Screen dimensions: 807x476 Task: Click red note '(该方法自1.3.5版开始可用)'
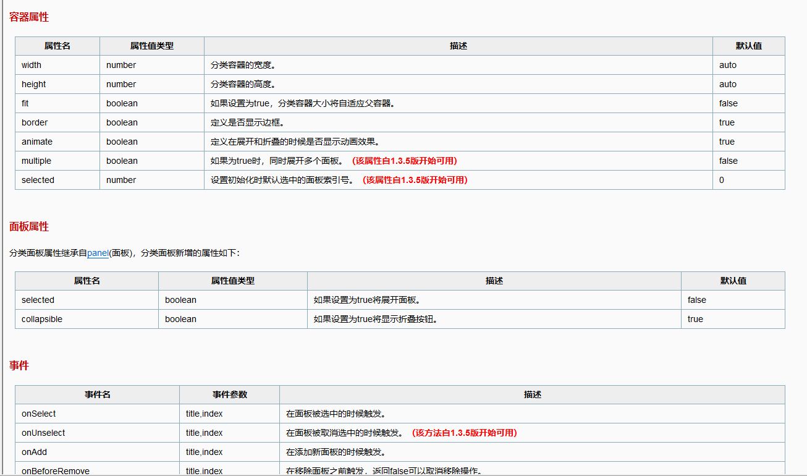[x=464, y=433]
